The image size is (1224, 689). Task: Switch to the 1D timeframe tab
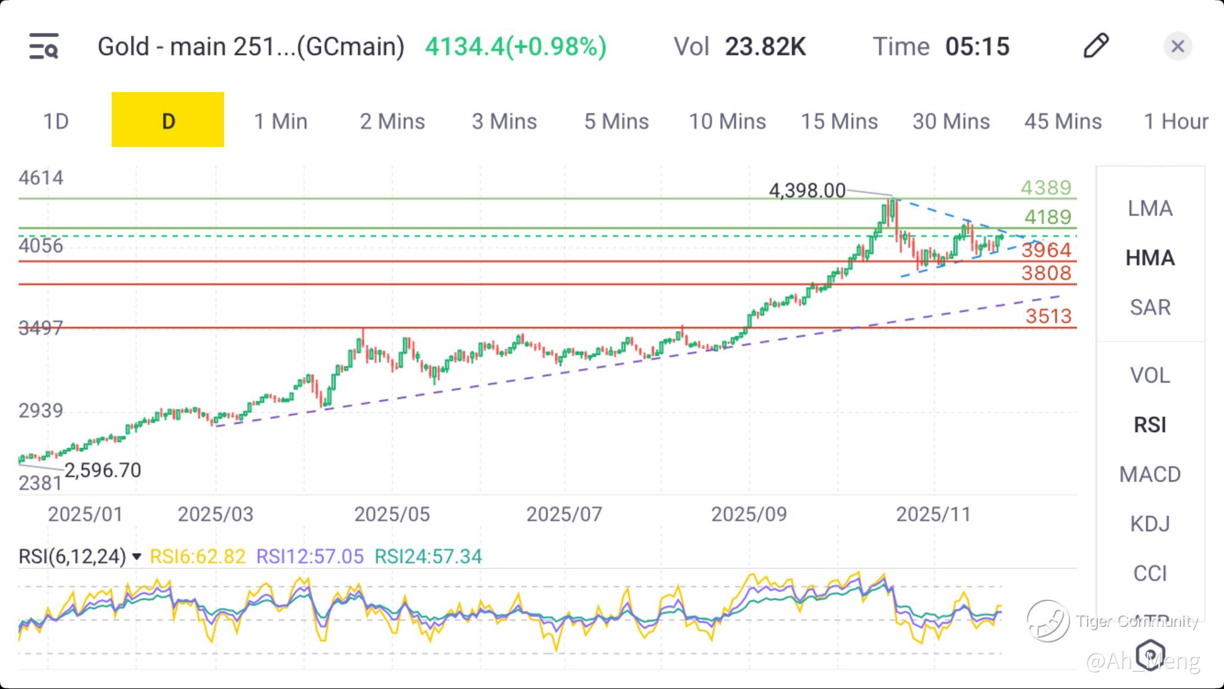[56, 121]
